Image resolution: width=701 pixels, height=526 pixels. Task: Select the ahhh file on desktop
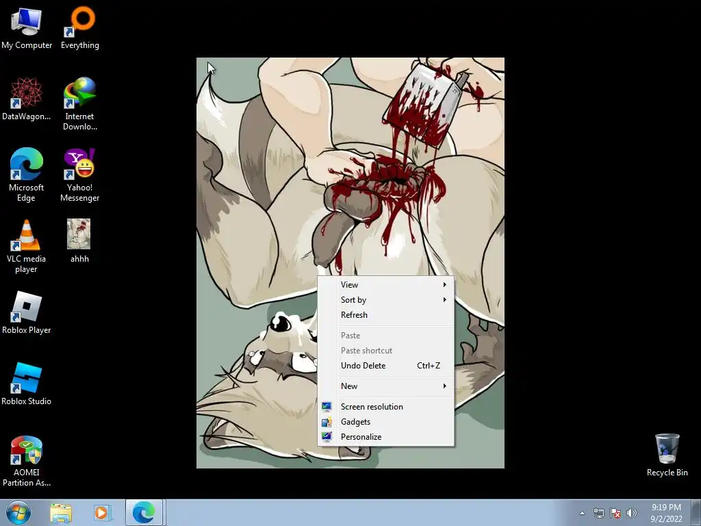point(79,241)
